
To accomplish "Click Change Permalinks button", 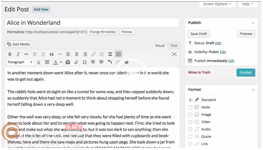I will [x=102, y=32].
